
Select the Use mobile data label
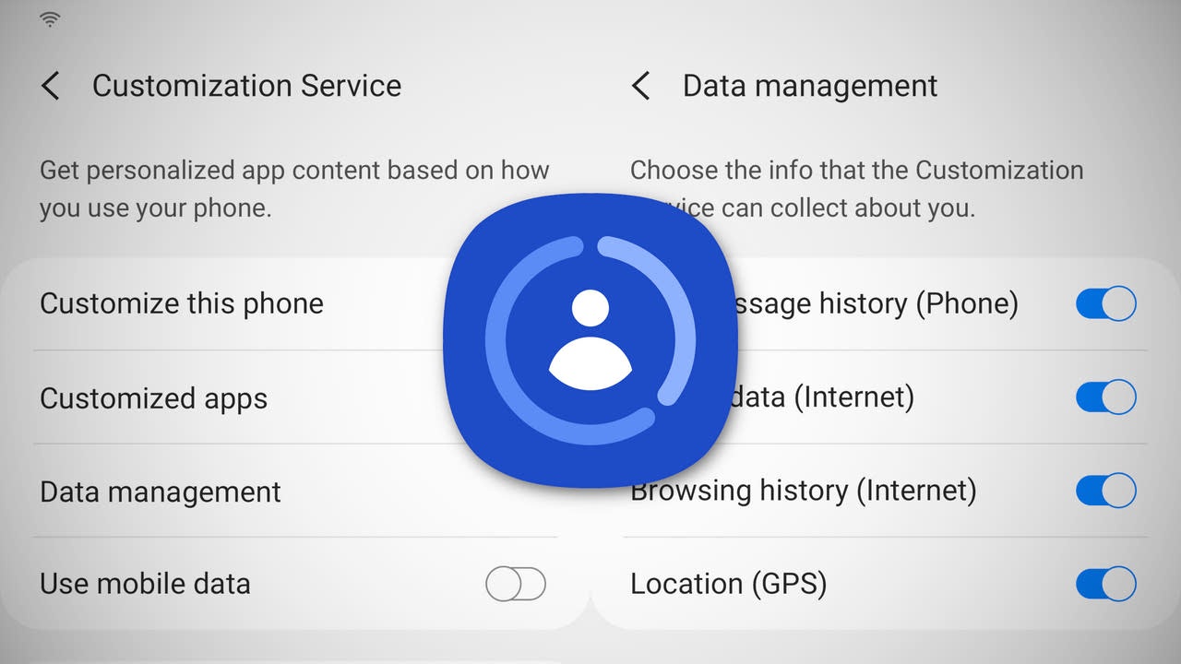click(x=145, y=584)
